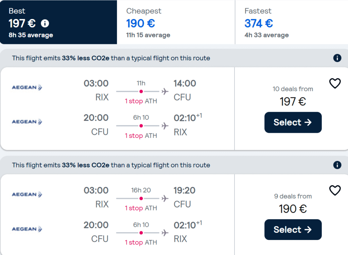Save the 190 € flight with heart icon

pyautogui.click(x=335, y=190)
